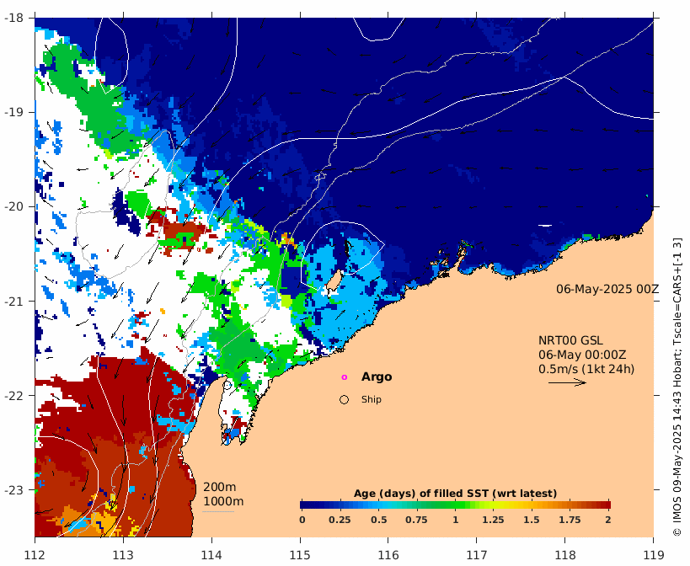Click the longitude axis label '118'
This screenshot has height=566, width=690.
click(565, 555)
